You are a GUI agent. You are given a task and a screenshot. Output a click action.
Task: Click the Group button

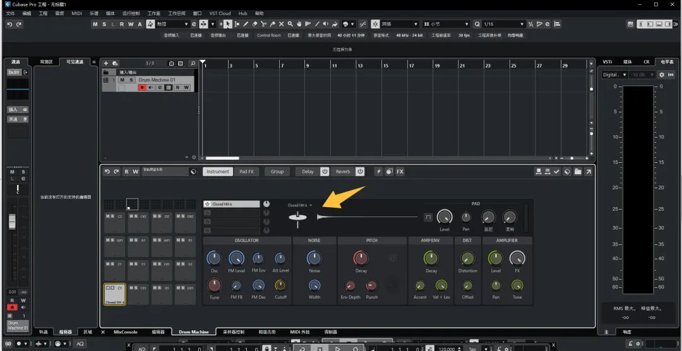coord(277,172)
